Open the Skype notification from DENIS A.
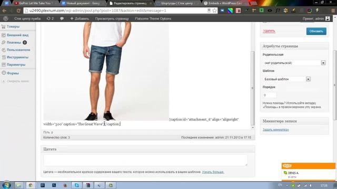This screenshot has width=337, height=189. [x=309, y=175]
